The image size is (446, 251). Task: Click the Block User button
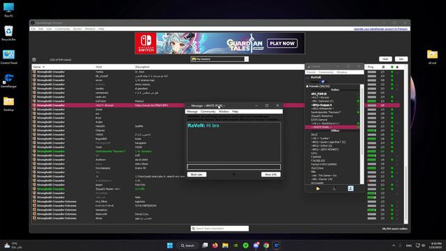[197, 174]
